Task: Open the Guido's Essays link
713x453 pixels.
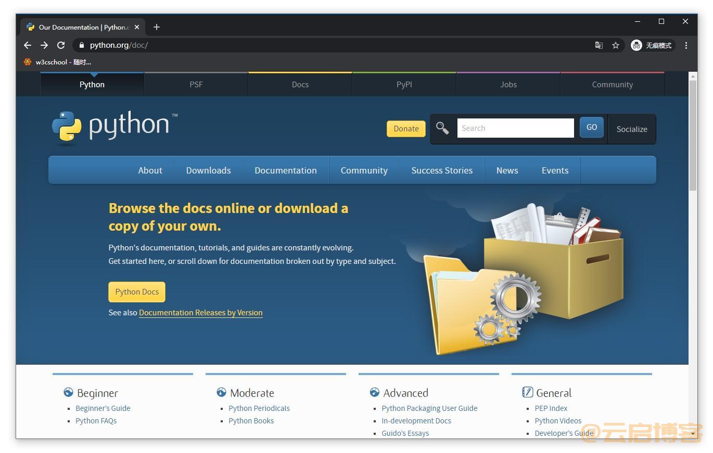Action: tap(405, 433)
